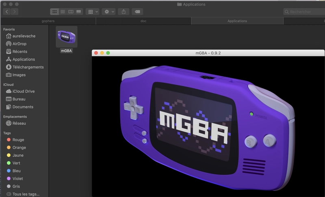Switch to the gophers tab
This screenshot has height=197, width=325.
pos(48,21)
